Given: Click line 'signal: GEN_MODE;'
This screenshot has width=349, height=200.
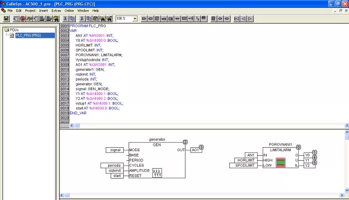Looking at the screenshot, I should 92,89.
